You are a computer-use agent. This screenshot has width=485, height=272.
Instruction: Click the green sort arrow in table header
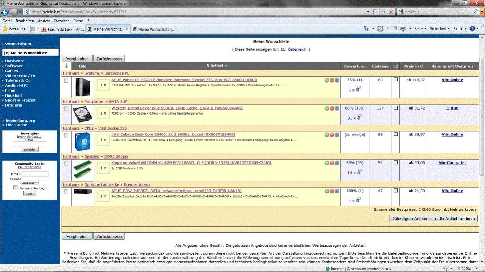coord(66,66)
